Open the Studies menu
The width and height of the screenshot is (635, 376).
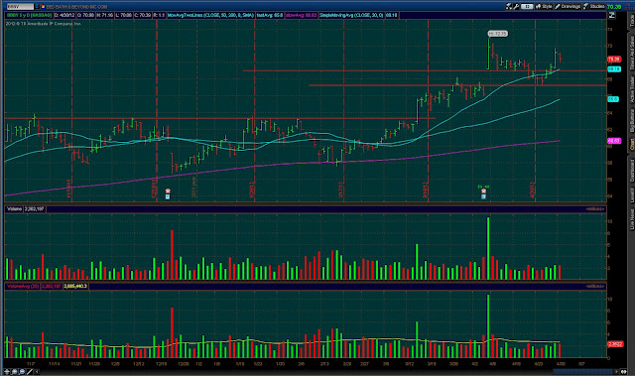click(x=593, y=7)
